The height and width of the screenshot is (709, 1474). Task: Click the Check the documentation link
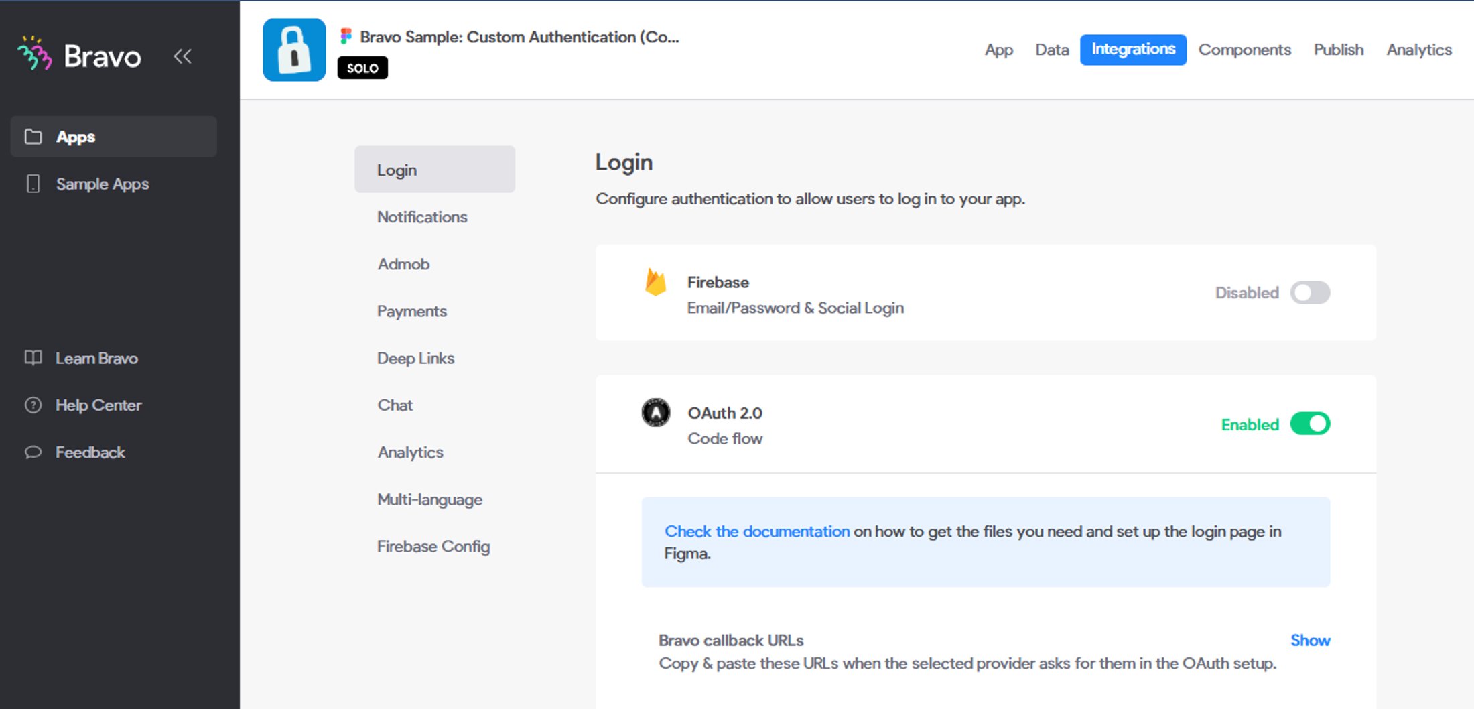point(756,531)
